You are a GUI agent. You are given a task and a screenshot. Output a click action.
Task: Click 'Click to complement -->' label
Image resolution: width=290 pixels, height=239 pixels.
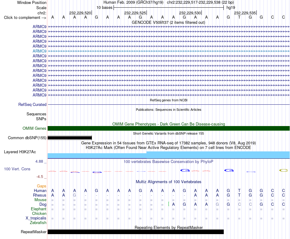pos(25,18)
